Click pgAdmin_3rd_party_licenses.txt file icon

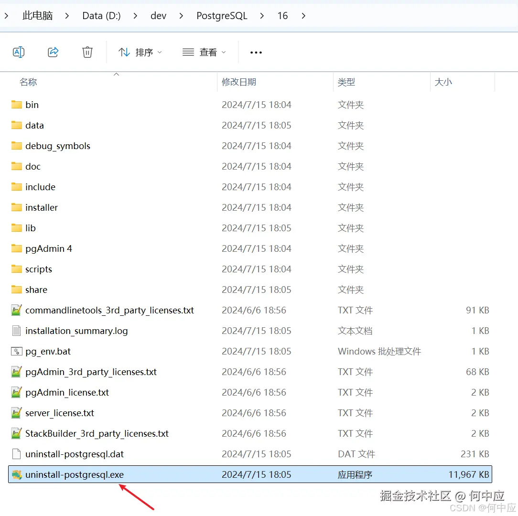pos(17,372)
